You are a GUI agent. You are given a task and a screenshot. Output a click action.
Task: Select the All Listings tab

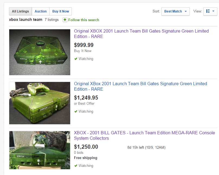coord(20,11)
